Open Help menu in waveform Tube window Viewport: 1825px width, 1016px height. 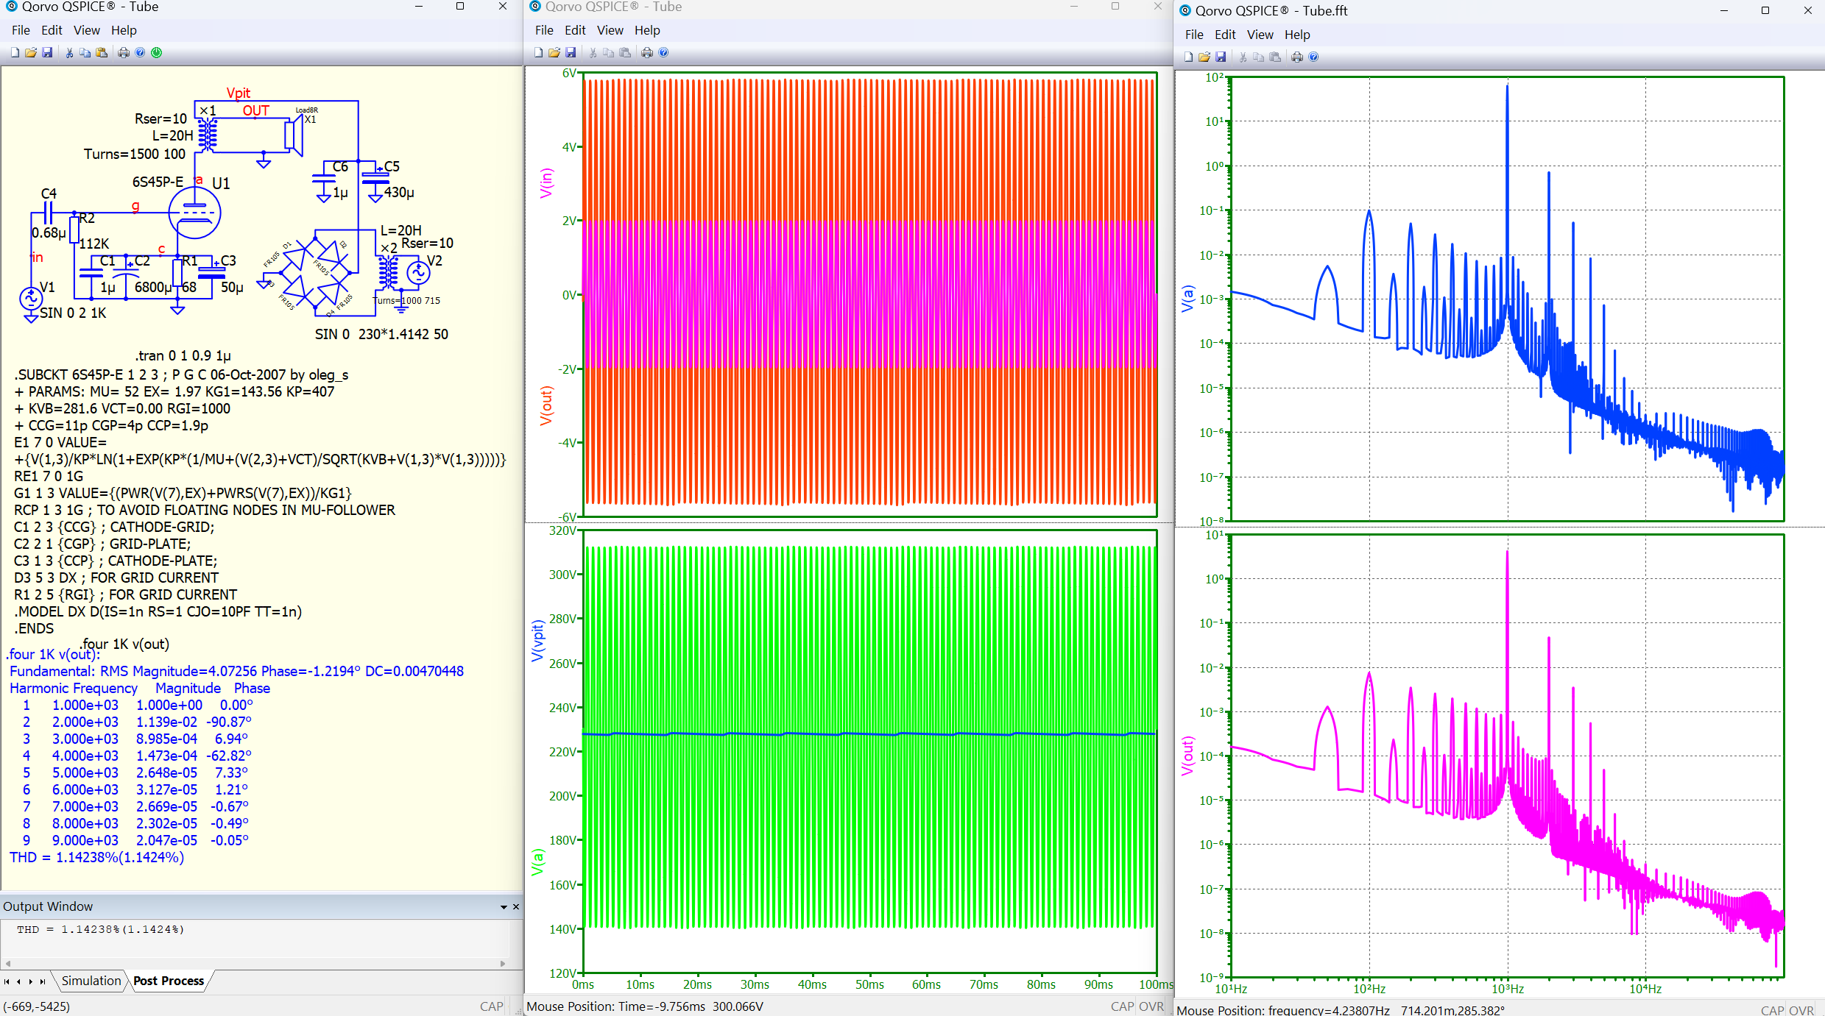coord(647,30)
